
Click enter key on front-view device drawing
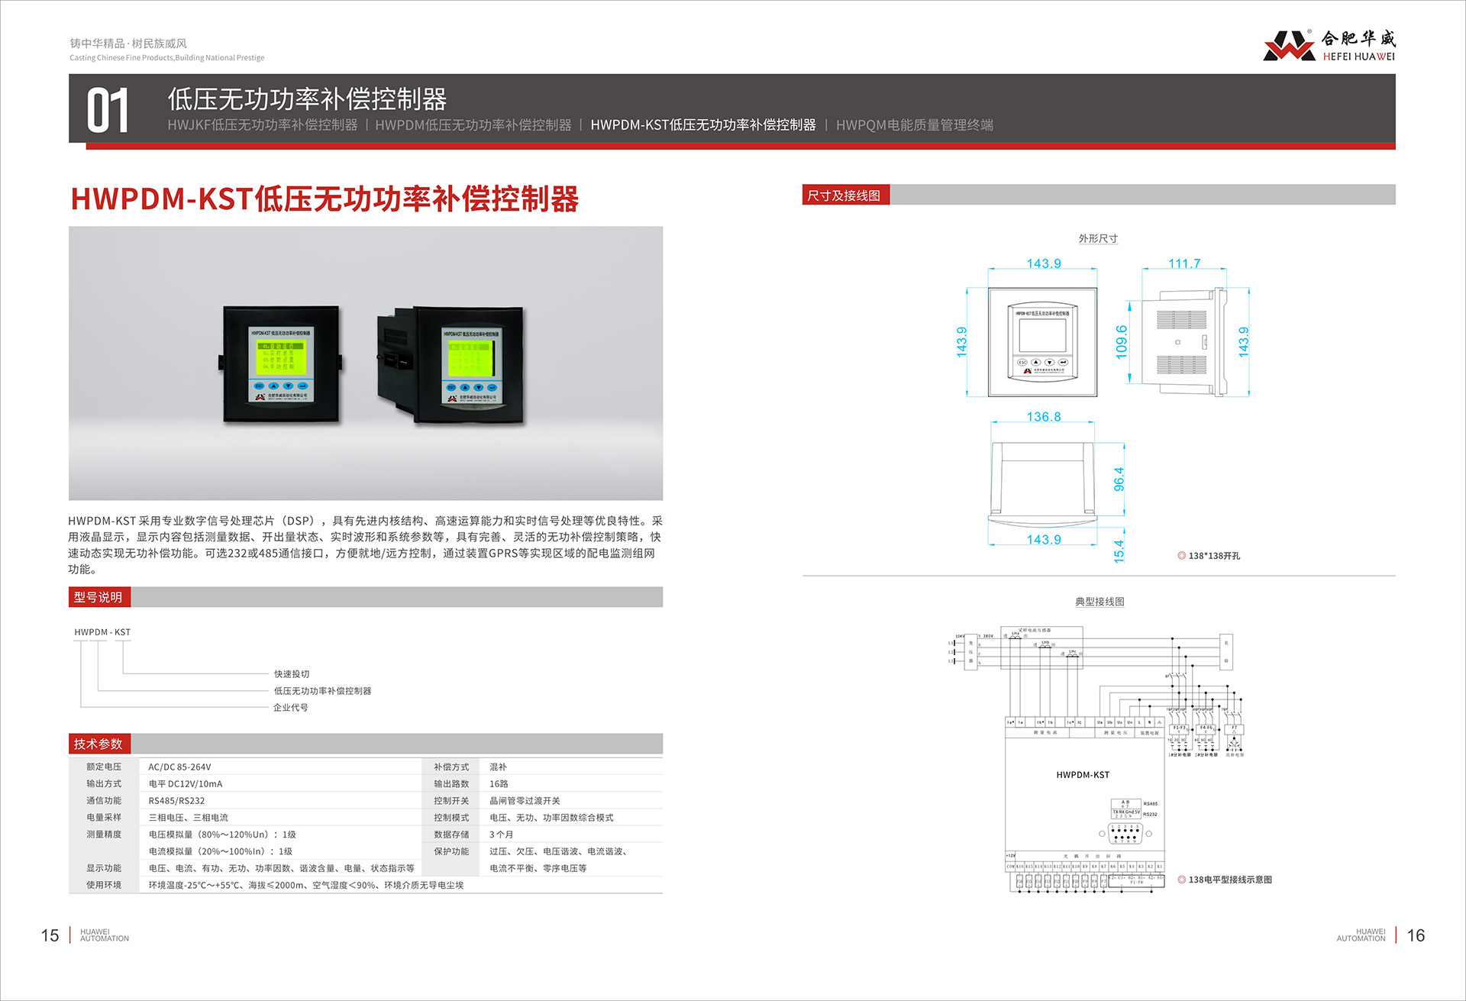(1063, 362)
